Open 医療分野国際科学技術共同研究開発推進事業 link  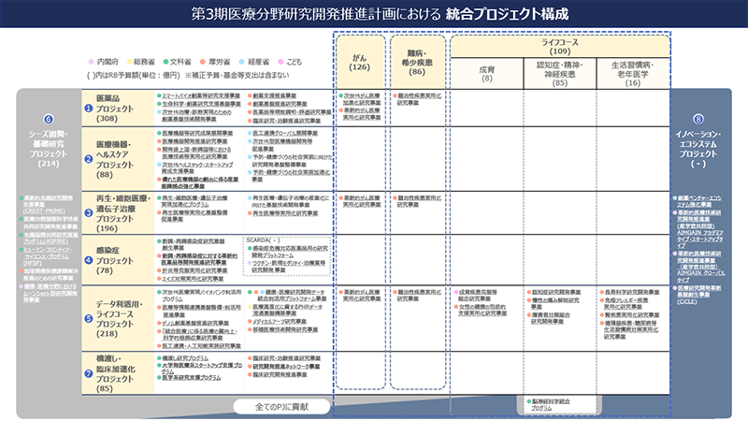pyautogui.click(x=50, y=223)
